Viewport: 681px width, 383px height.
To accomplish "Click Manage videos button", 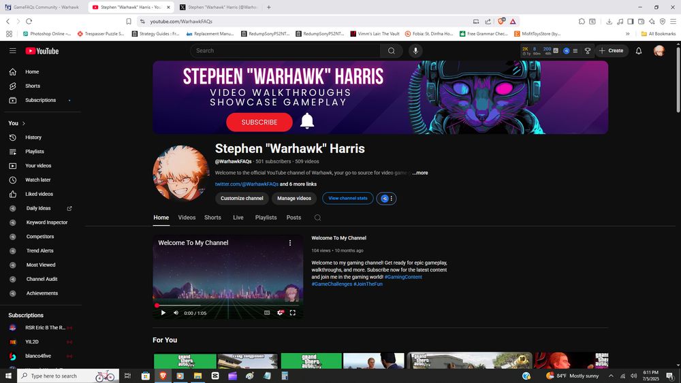I will click(294, 199).
